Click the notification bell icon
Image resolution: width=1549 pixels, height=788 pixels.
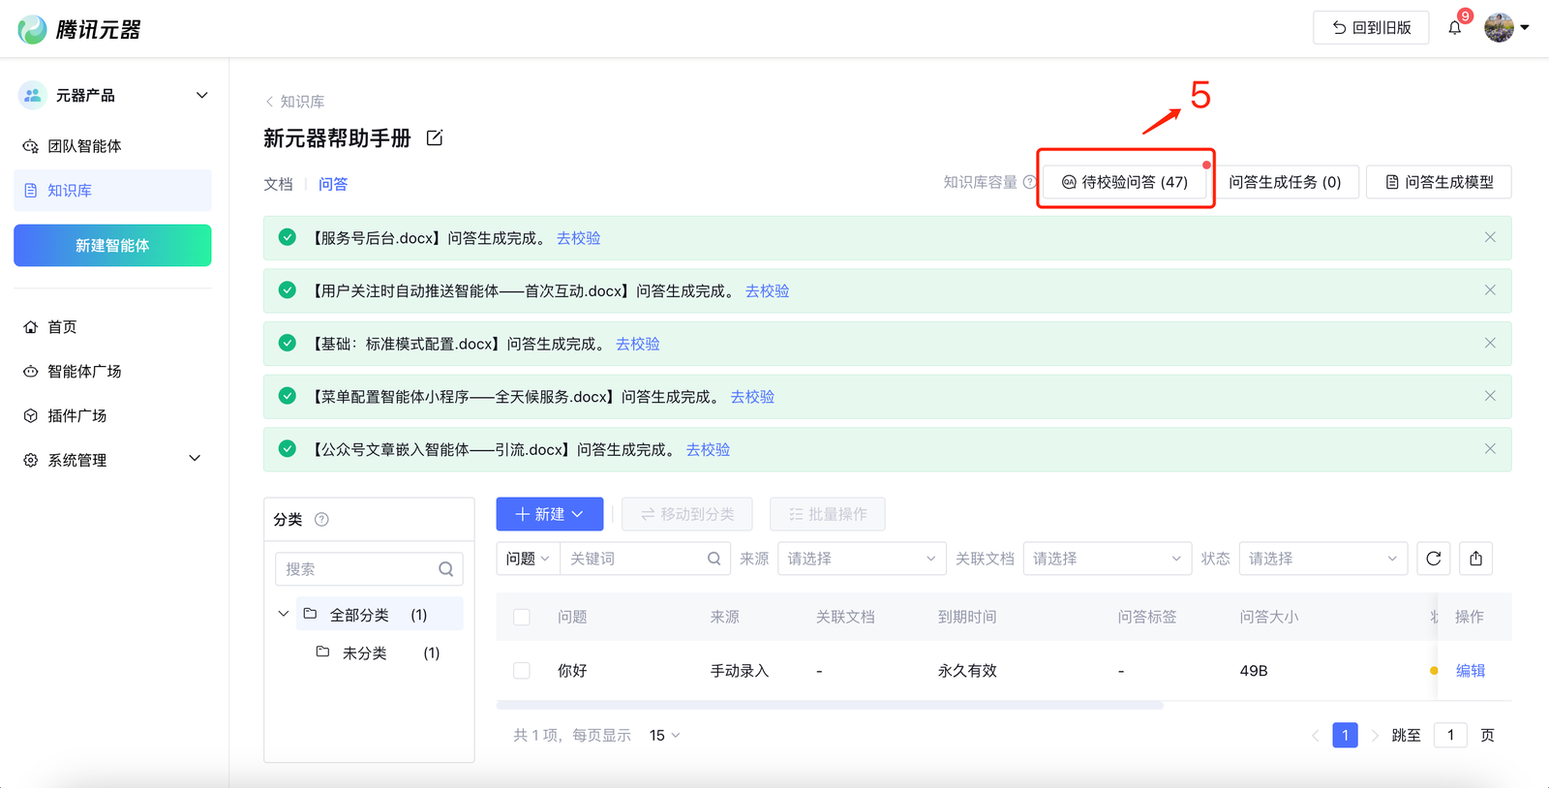(x=1454, y=28)
